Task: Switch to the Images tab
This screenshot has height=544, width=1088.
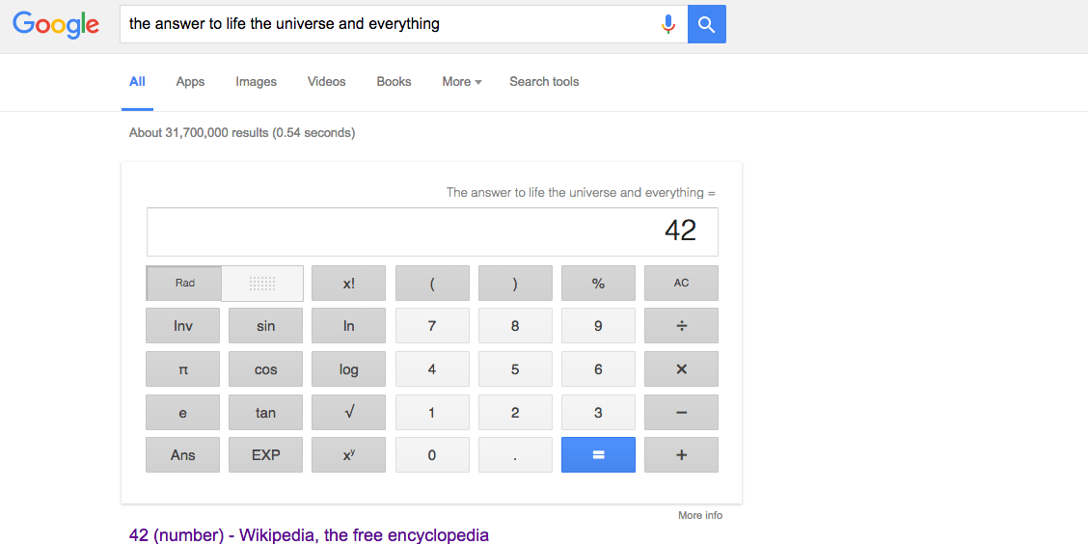Action: click(256, 82)
